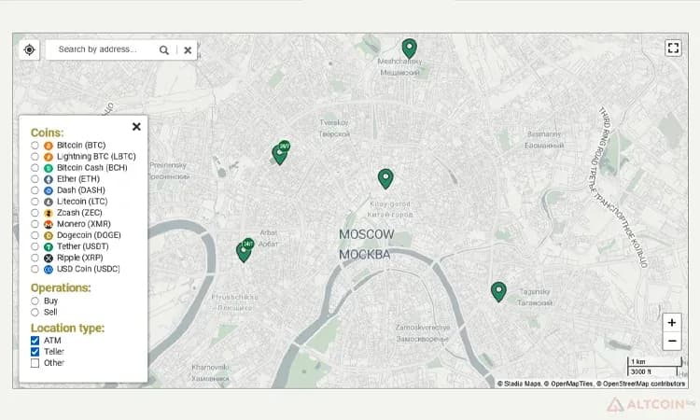Uncheck the Teller location type checkbox

[35, 352]
